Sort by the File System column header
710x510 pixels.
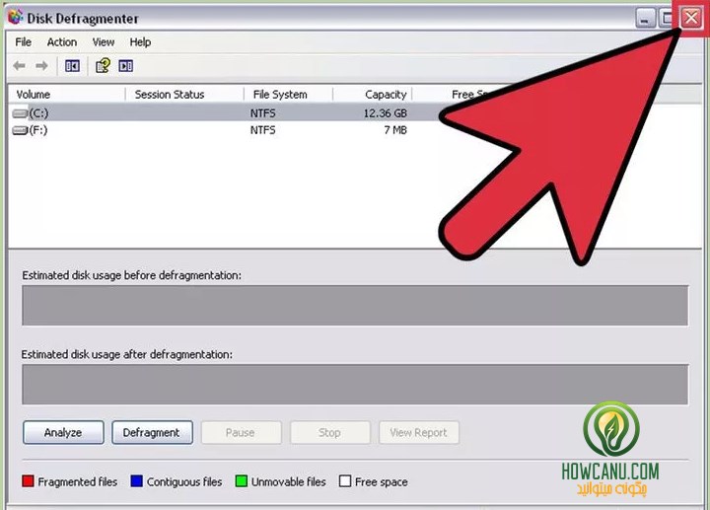tap(288, 95)
